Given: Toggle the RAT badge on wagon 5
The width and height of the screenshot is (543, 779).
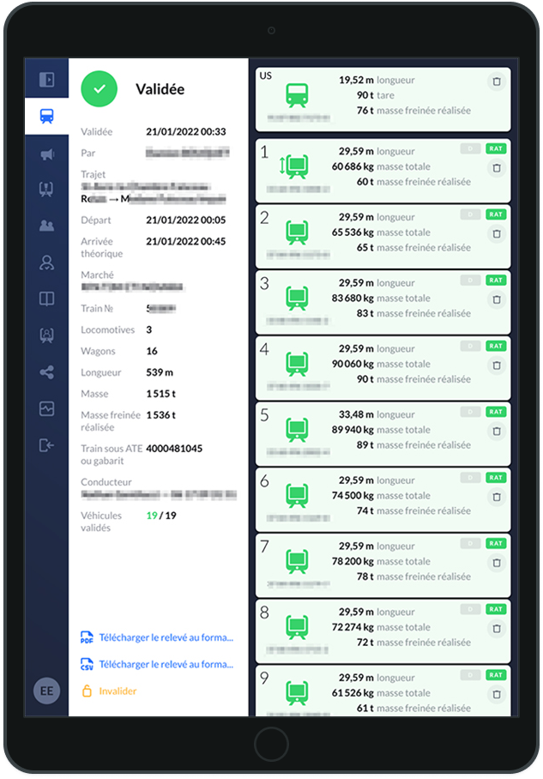Looking at the screenshot, I should click(x=496, y=412).
